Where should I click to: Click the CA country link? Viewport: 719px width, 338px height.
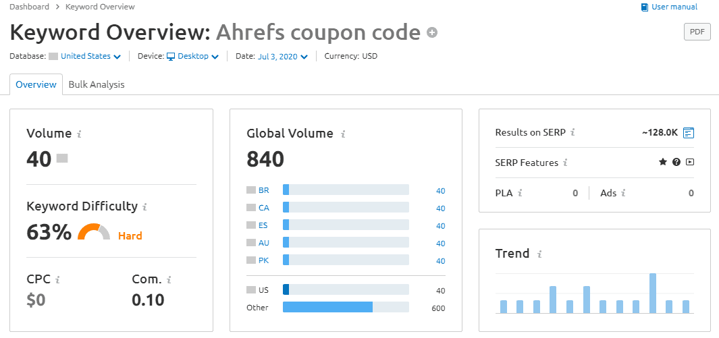264,208
